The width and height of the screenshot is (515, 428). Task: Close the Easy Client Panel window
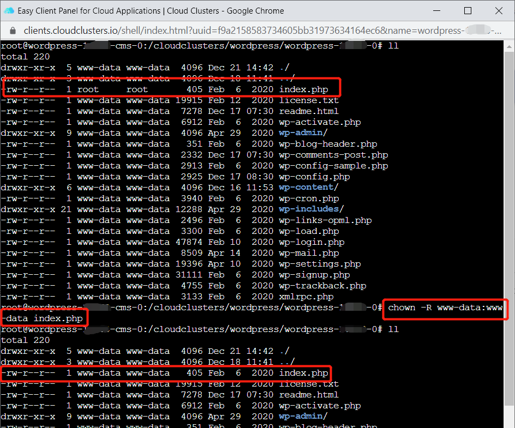click(x=498, y=11)
